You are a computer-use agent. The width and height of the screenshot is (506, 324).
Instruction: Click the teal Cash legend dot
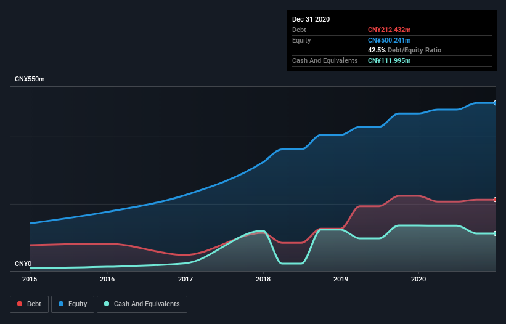click(x=107, y=304)
